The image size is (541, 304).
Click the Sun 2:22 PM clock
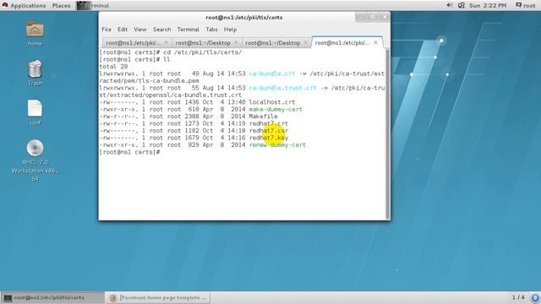(x=488, y=6)
